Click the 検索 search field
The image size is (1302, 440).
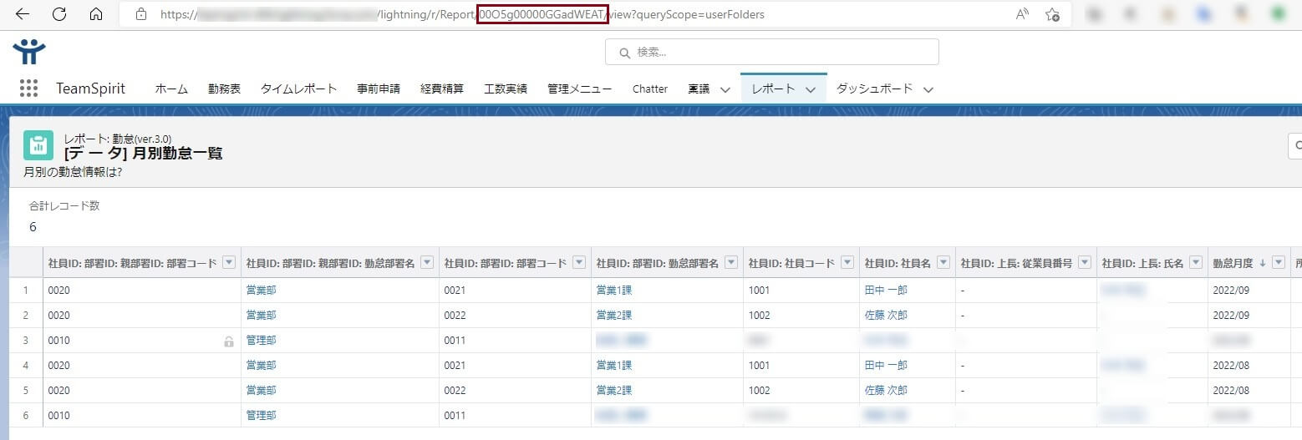771,52
